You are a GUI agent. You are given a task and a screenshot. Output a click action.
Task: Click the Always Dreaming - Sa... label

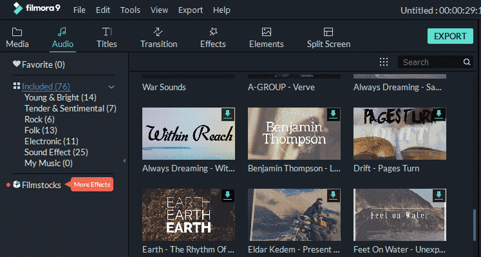click(397, 87)
